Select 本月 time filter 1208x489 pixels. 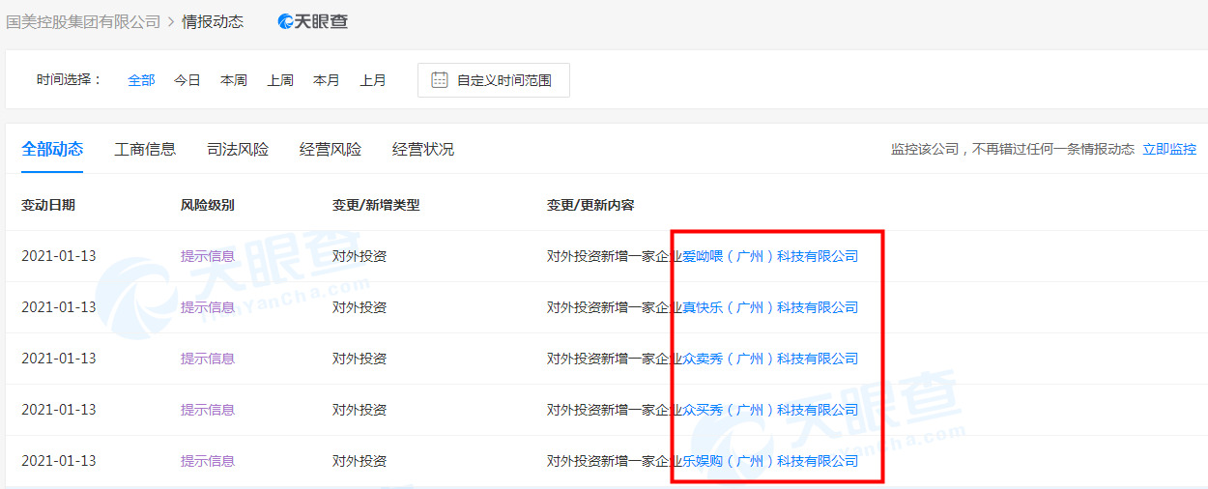coord(327,80)
